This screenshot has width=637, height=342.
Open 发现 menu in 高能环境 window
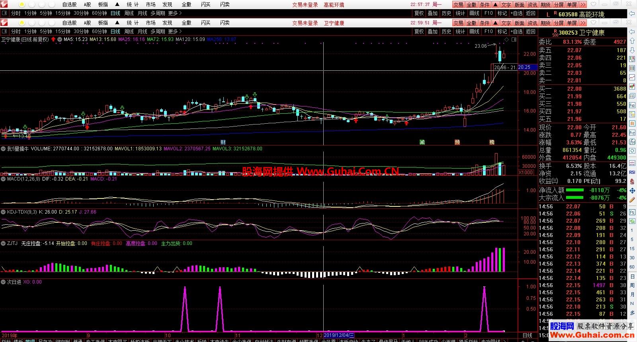[167, 4]
